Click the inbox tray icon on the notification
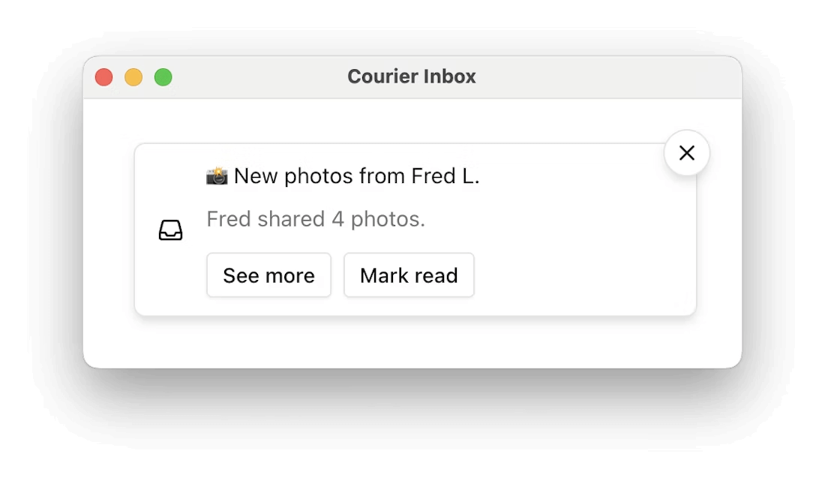This screenshot has height=478, width=825. pyautogui.click(x=171, y=230)
